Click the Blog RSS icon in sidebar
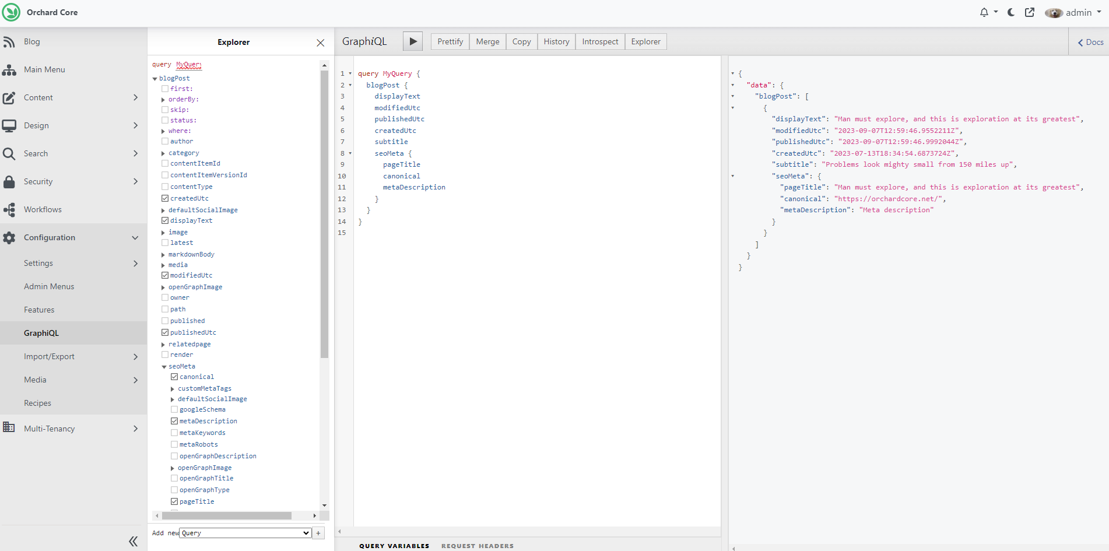The image size is (1109, 551). pyautogui.click(x=9, y=42)
